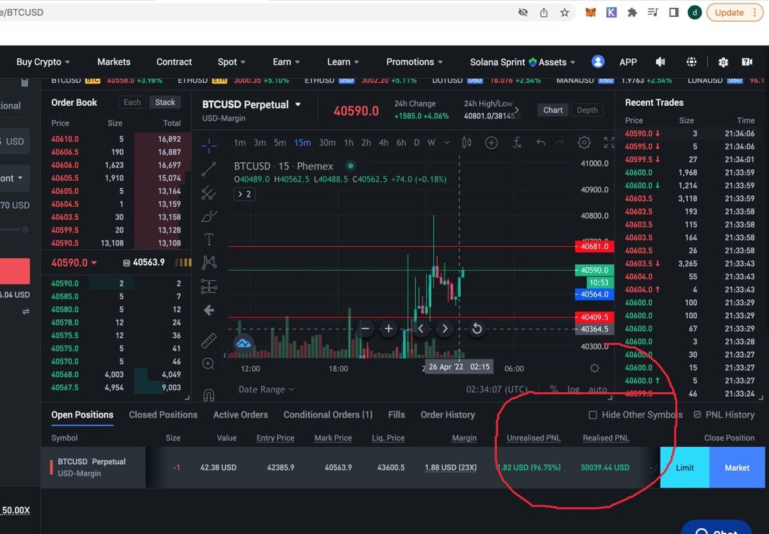Select the zoom in tool
This screenshot has height=534, width=769.
pos(208,364)
